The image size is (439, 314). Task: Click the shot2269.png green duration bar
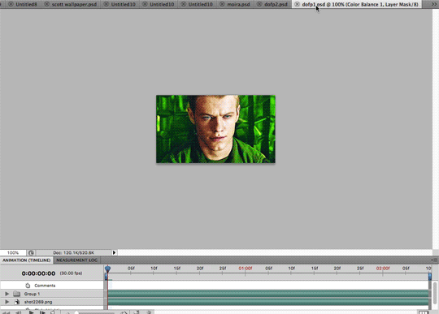[268, 302]
